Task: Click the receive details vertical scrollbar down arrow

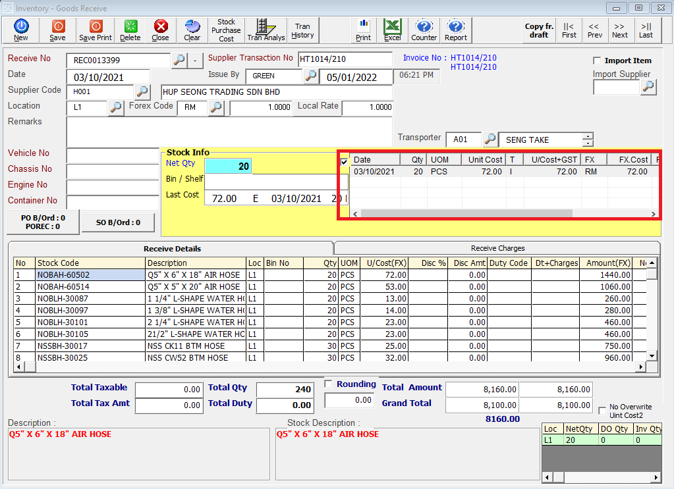Action: pyautogui.click(x=652, y=356)
